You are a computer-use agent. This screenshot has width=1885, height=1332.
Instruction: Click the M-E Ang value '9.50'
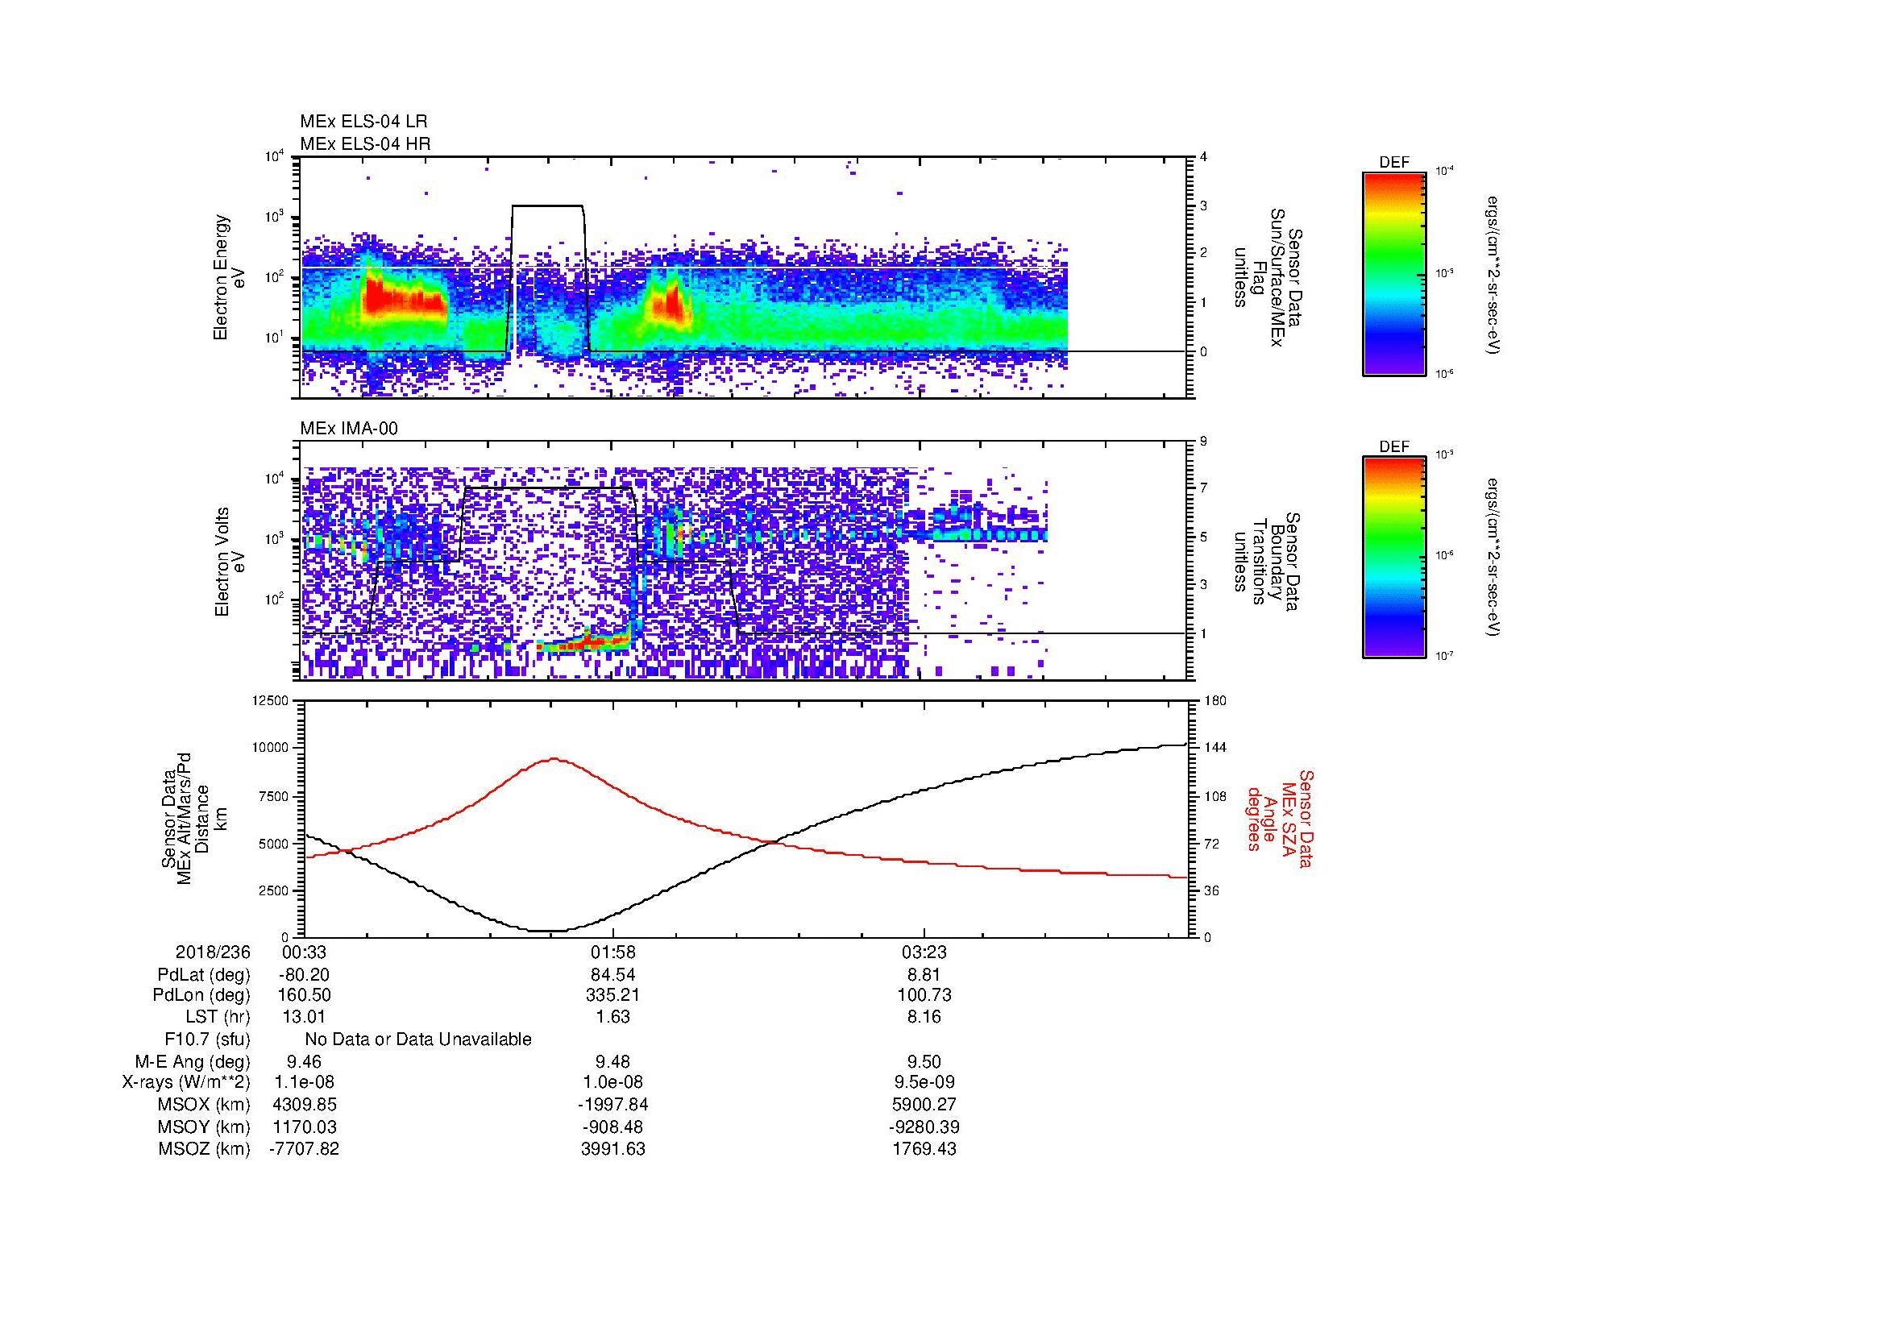click(x=924, y=1062)
